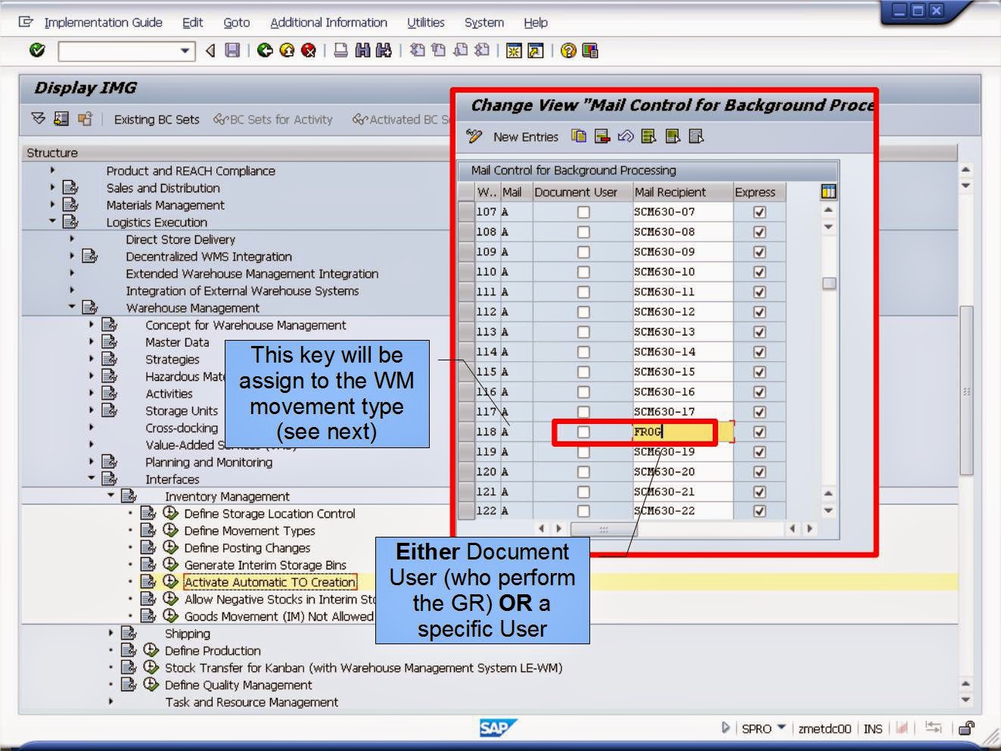
Task: Click the Help question mark icon
Action: (568, 51)
